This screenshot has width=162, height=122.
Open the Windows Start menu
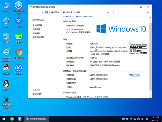pyautogui.click(x=4, y=119)
